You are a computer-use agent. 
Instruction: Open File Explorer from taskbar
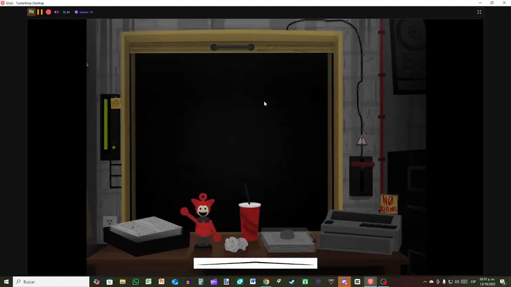pyautogui.click(x=123, y=281)
